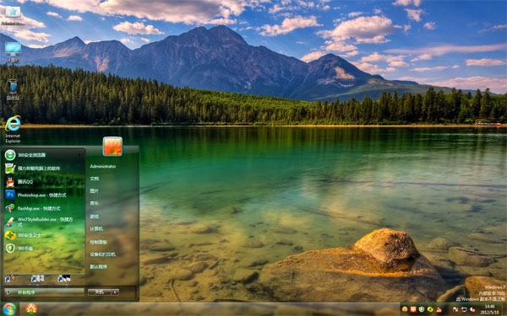Screen dimensions: 507x316
Task: Launch the Win7StyleBuilder.exe shortcut
Action: 44,222
